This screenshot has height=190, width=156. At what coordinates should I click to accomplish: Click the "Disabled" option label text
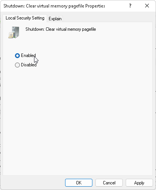click(29, 65)
